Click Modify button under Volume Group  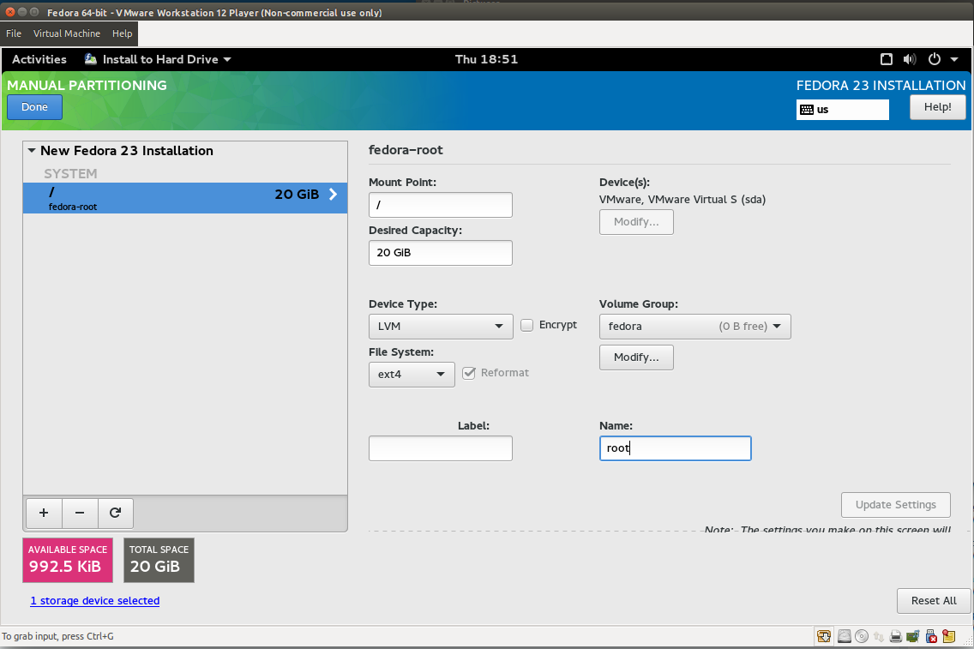(x=636, y=358)
